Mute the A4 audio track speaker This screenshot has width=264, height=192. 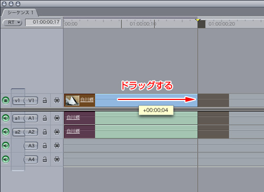(x=6, y=159)
